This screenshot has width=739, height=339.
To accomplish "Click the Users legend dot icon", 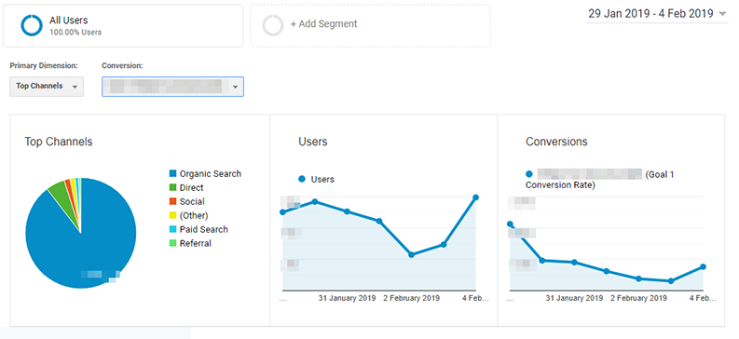I will 302,180.
